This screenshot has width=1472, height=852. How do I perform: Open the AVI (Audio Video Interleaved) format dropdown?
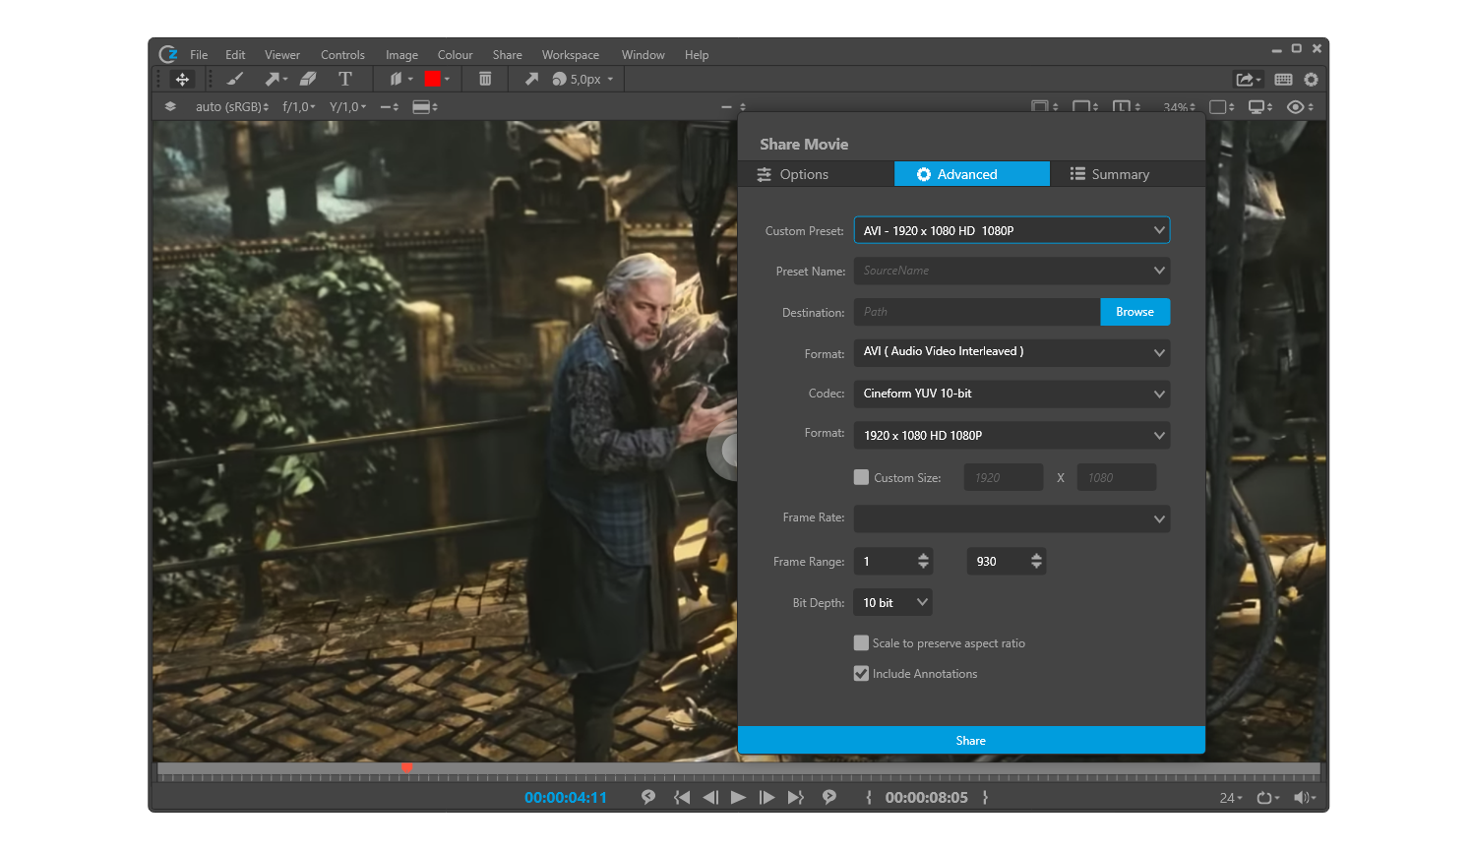click(1012, 352)
